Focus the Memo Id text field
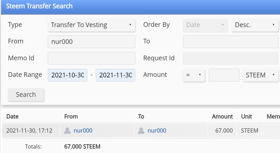This screenshot has height=153, width=280. pyautogui.click(x=92, y=58)
